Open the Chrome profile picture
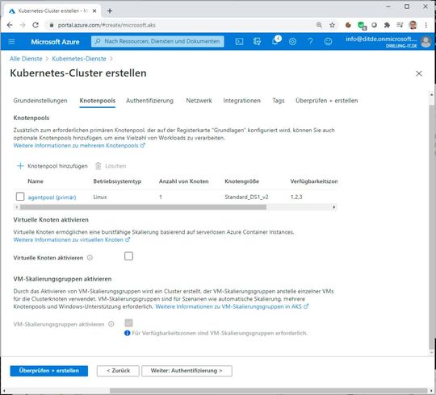This screenshot has height=395, width=436. 413,25
